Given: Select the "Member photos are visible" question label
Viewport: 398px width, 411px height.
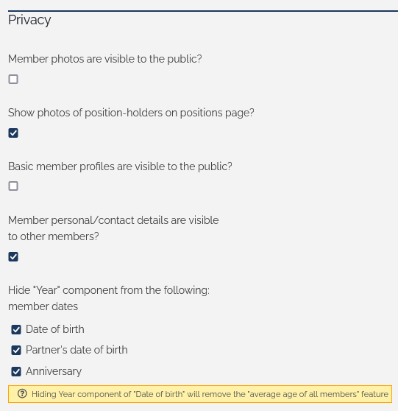Looking at the screenshot, I should [105, 59].
